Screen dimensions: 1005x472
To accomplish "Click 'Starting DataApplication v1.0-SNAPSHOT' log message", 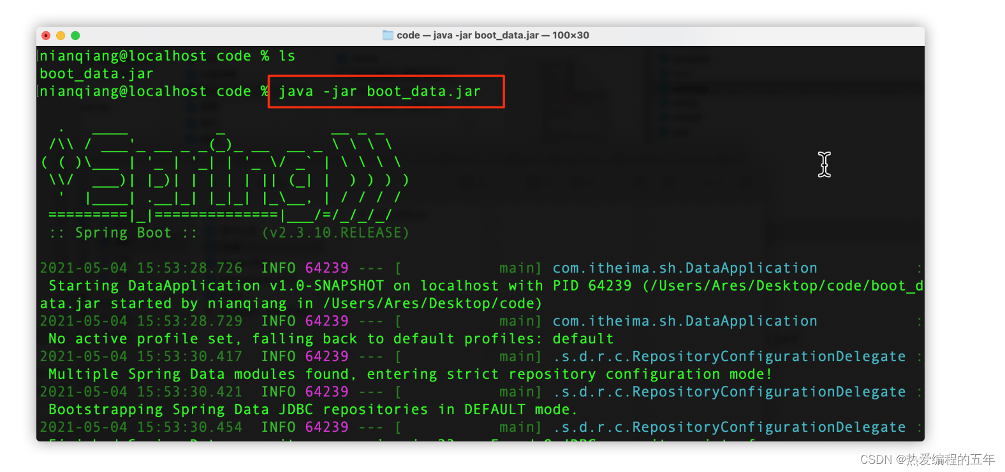I will pyautogui.click(x=216, y=286).
